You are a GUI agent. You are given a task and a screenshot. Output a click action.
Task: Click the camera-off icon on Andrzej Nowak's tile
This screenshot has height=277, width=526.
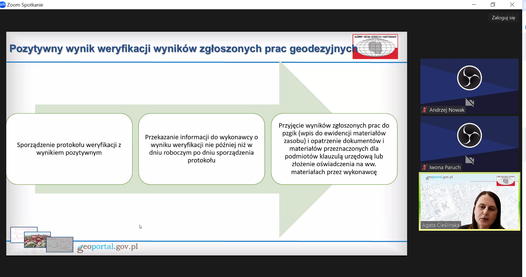point(470,102)
